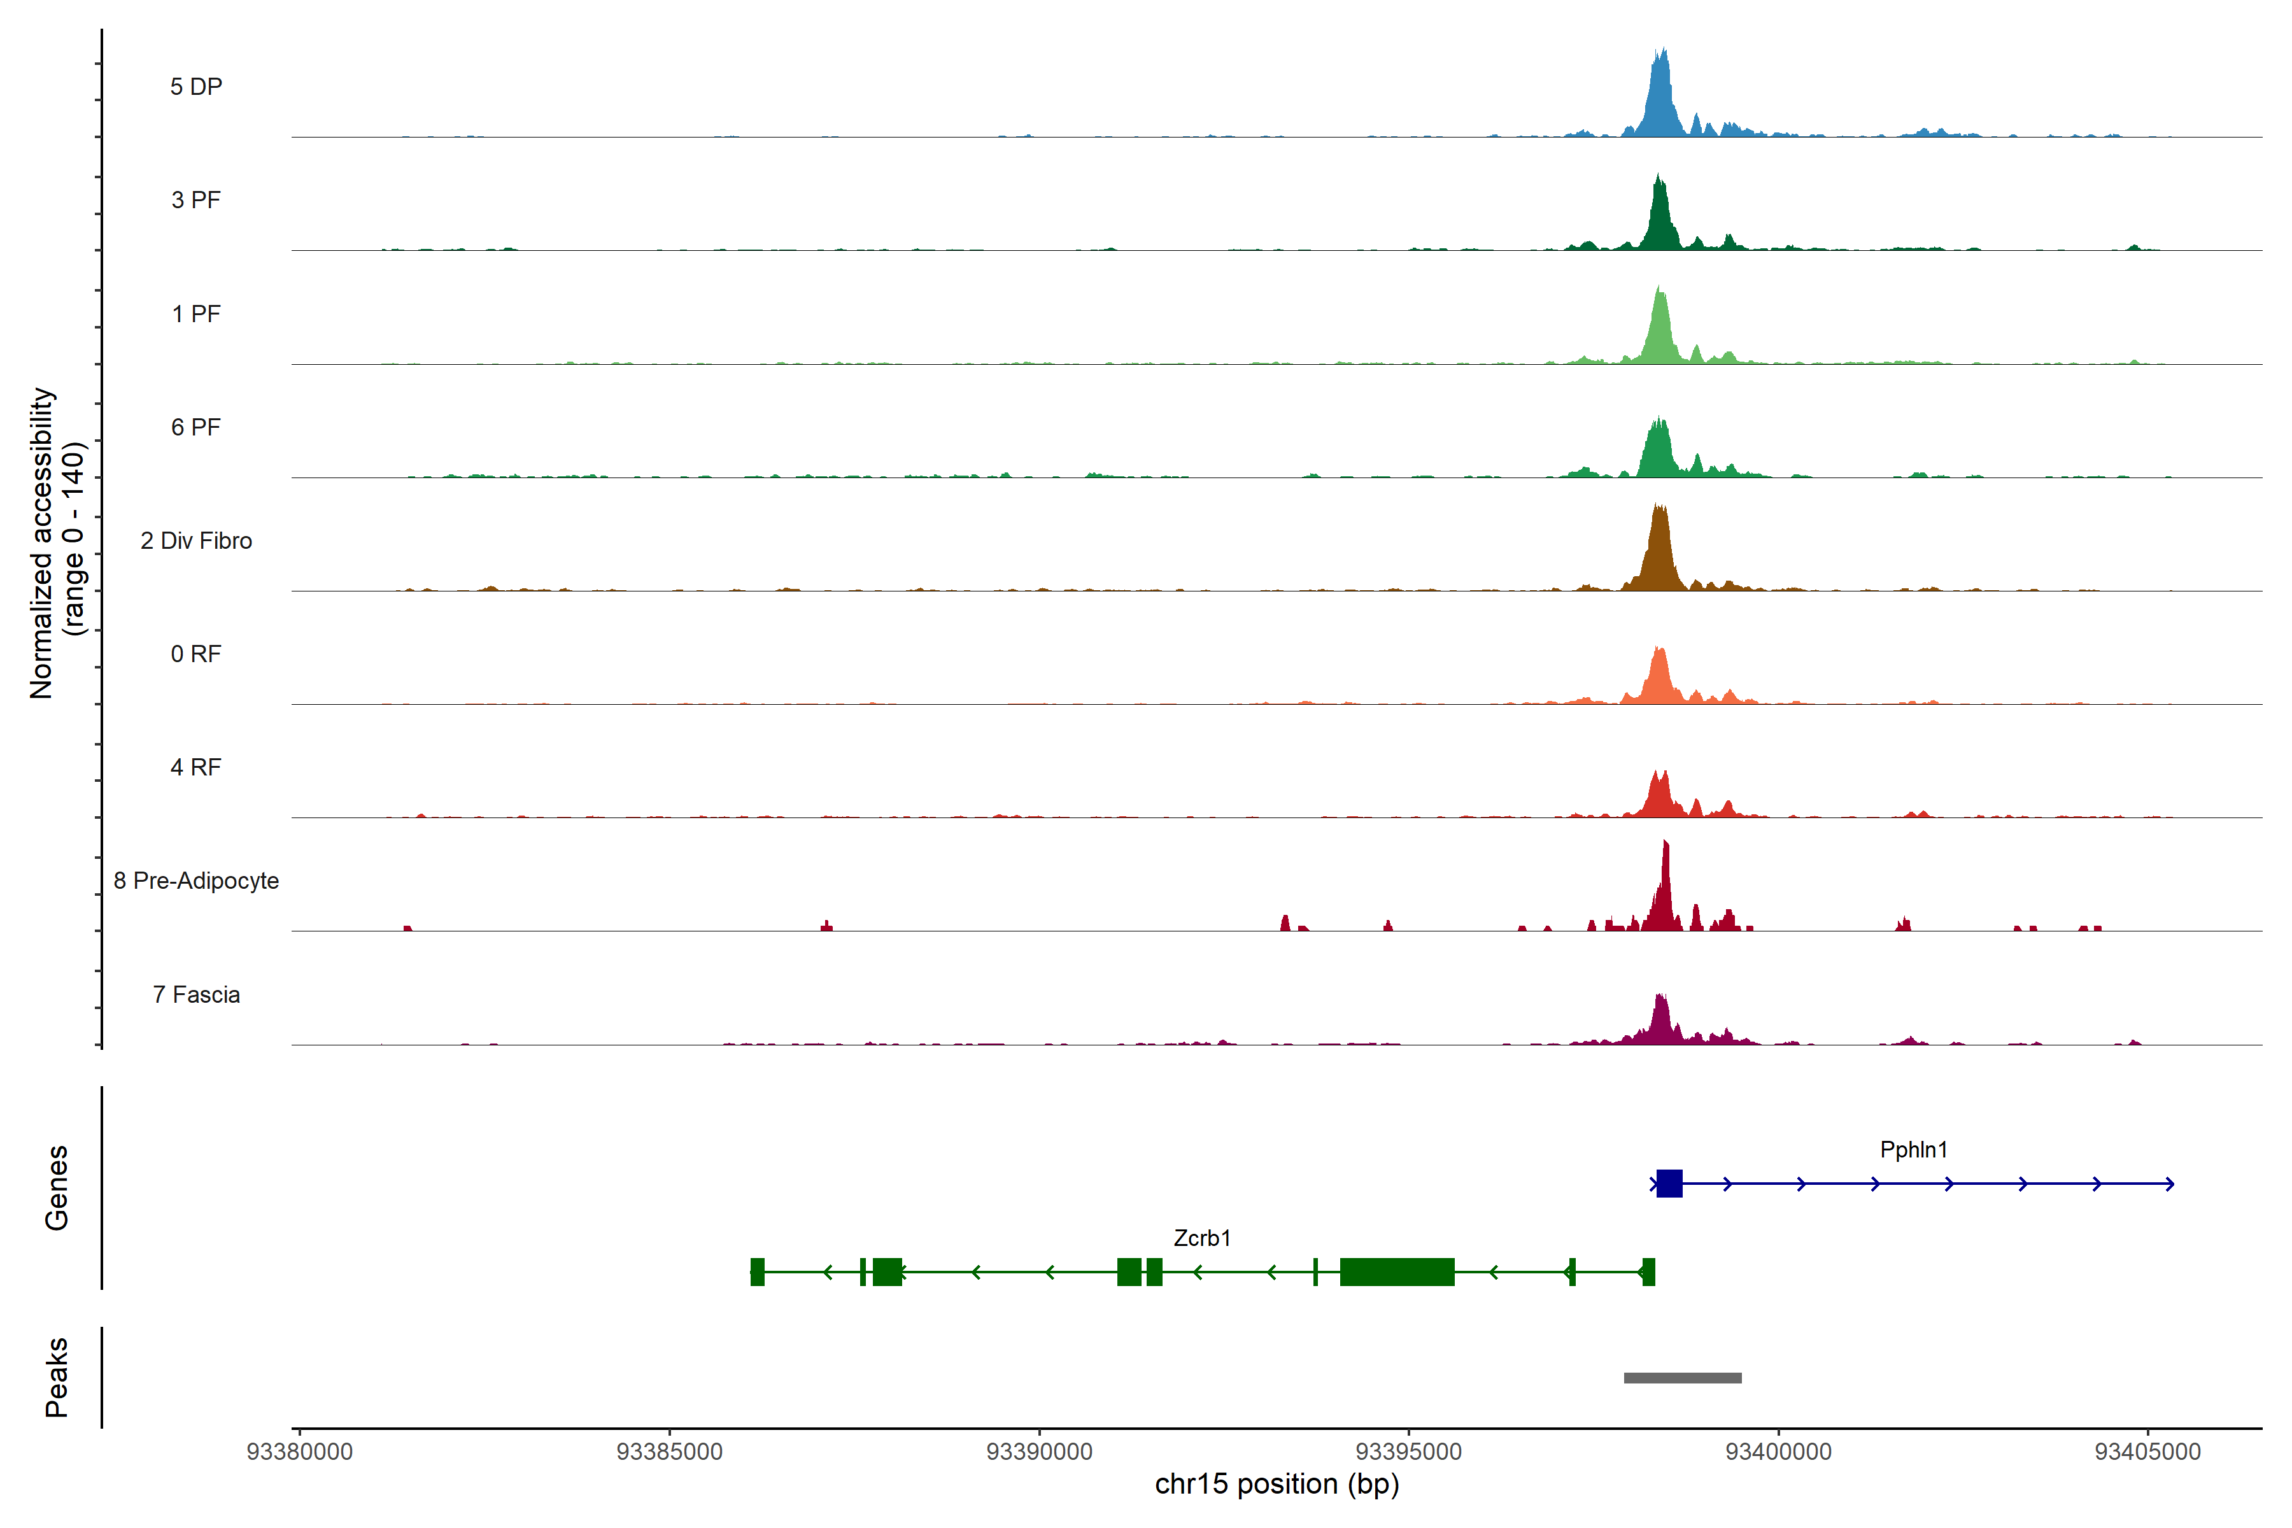
Task: Click the Genes panel label
Action: (x=57, y=1187)
